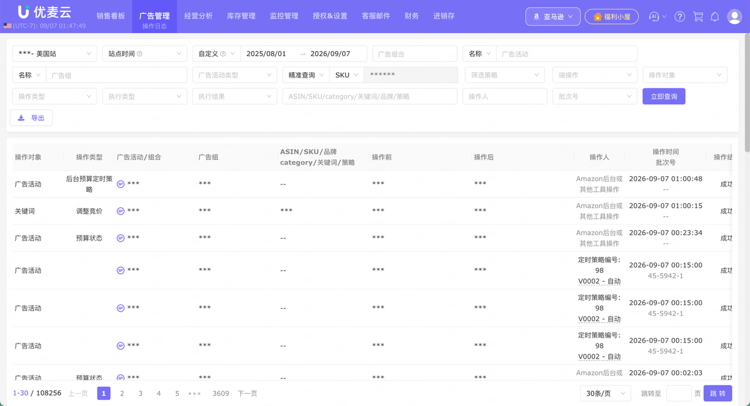This screenshot has width=750, height=406.
Task: Open the 监控管理 menu
Action: coord(284,16)
